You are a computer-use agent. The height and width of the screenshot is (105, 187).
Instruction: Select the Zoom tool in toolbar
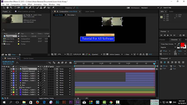(11, 8)
